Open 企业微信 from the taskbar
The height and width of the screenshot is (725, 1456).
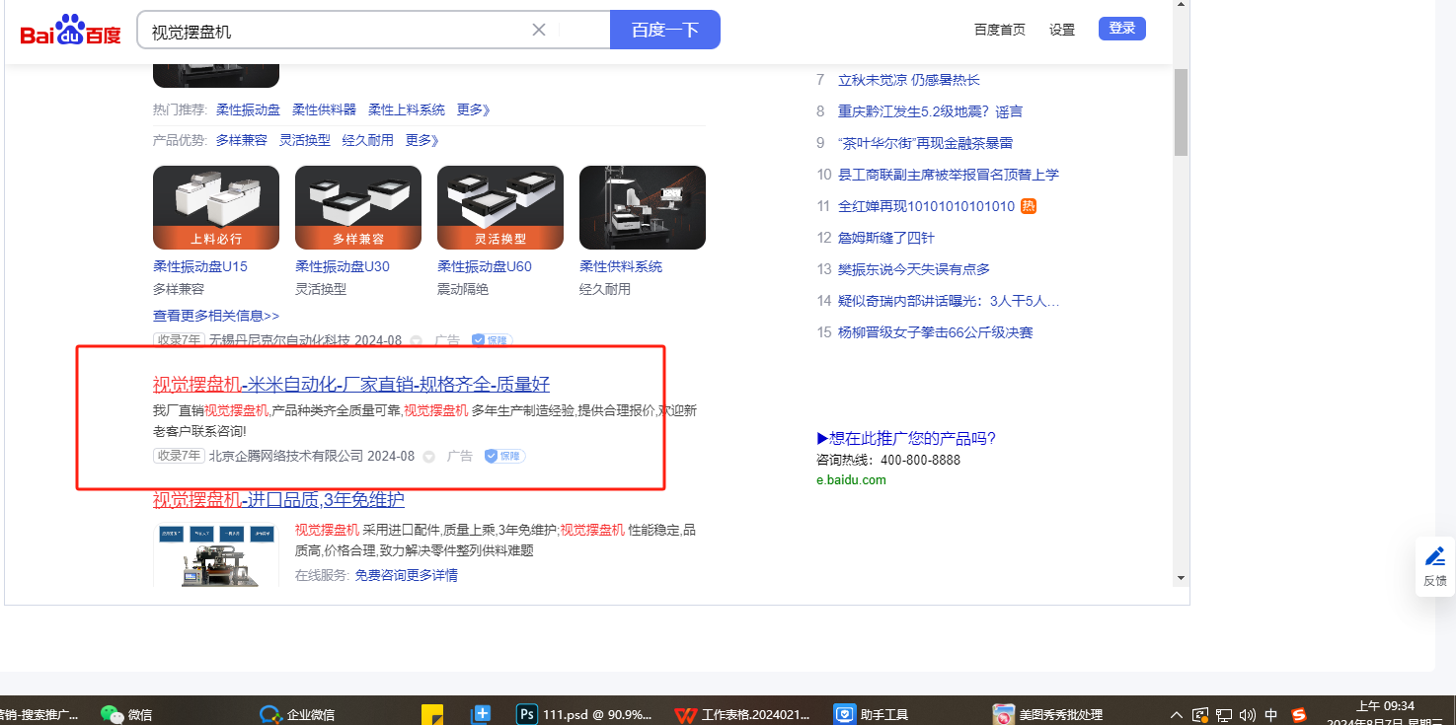point(297,714)
